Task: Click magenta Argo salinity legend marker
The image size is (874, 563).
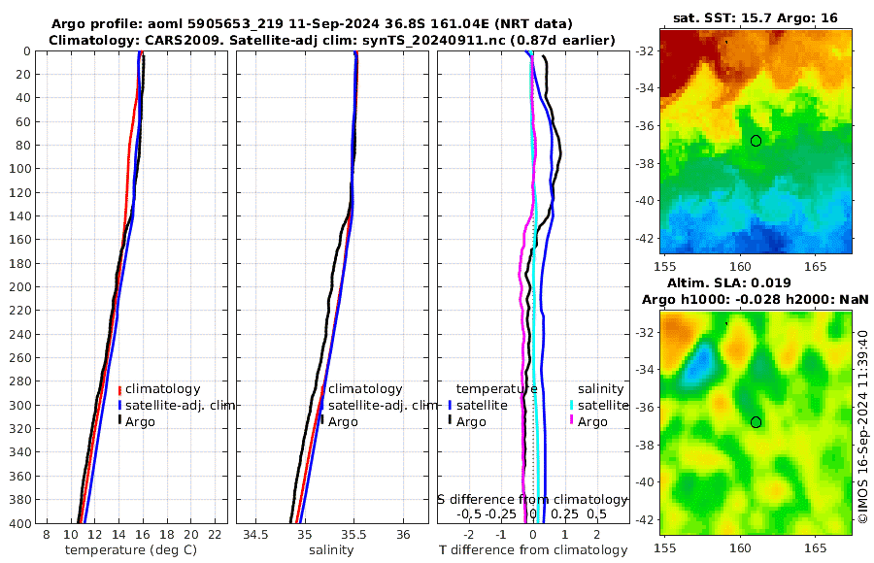Action: tap(572, 421)
